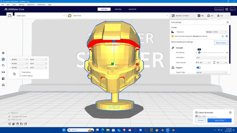
Task: Open the Extensions menu
Action: tap(31, 4)
